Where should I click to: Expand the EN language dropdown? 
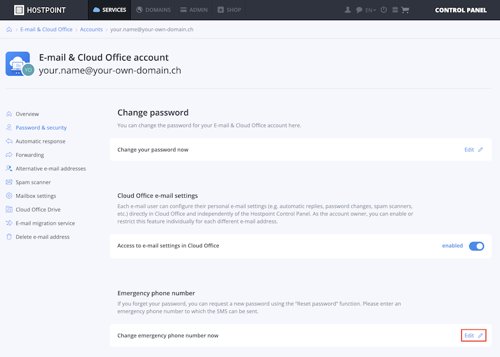point(371,10)
